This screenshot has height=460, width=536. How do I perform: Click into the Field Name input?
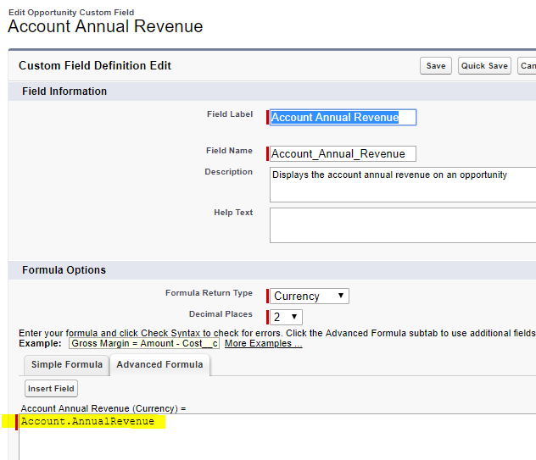[343, 154]
